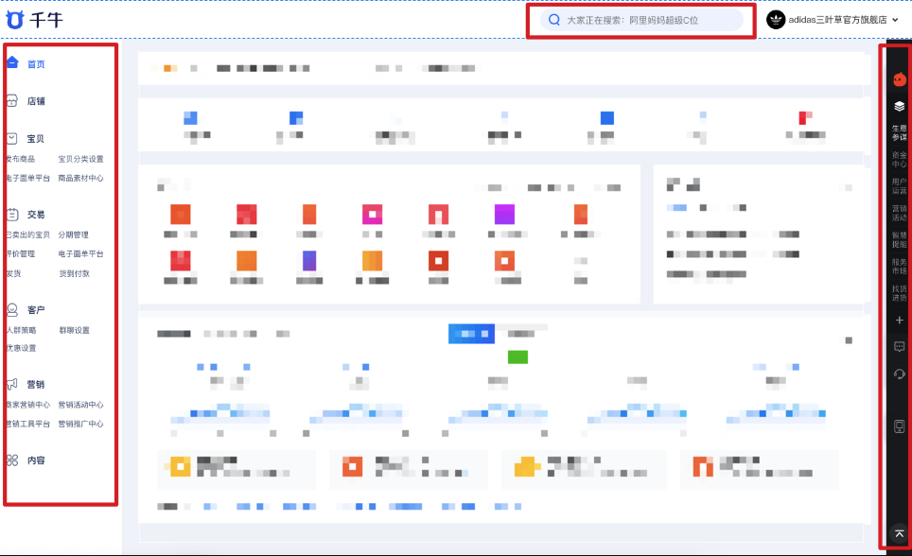Click the magnifier search icon

554,20
